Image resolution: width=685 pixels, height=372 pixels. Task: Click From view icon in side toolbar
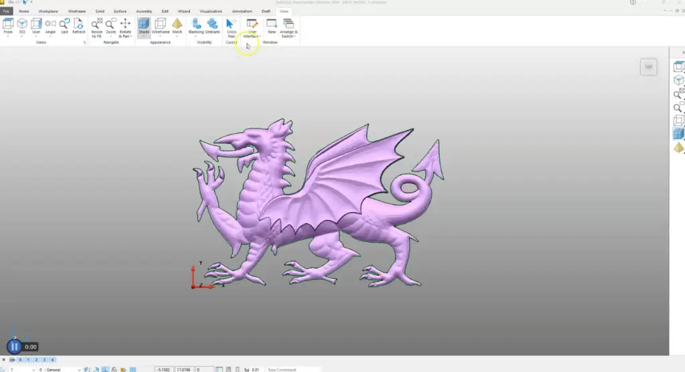(x=678, y=66)
